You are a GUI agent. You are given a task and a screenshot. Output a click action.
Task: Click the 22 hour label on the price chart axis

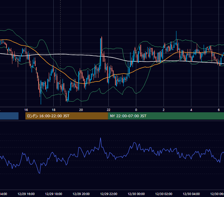pyautogui.click(x=109, y=110)
